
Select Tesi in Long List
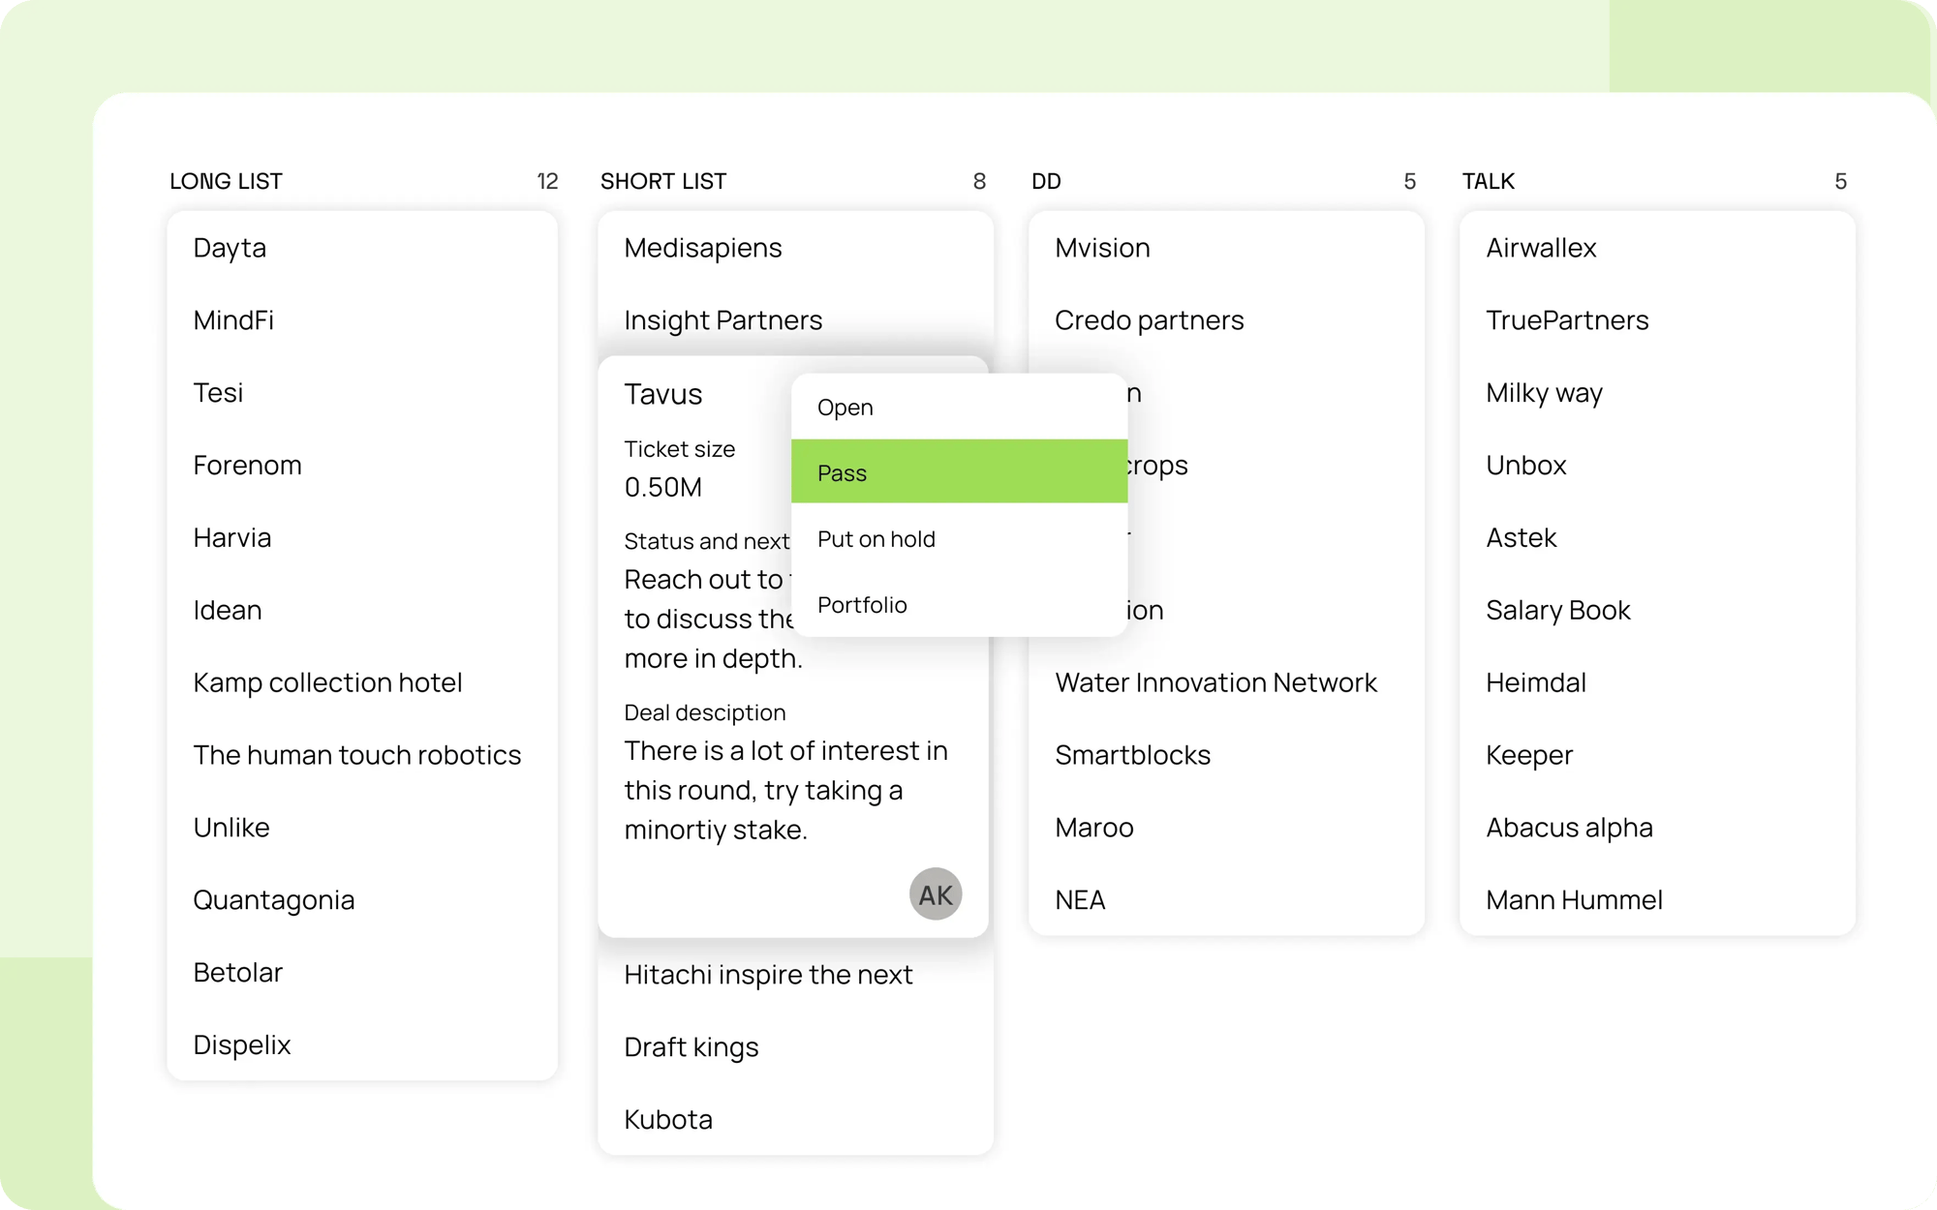click(x=218, y=393)
